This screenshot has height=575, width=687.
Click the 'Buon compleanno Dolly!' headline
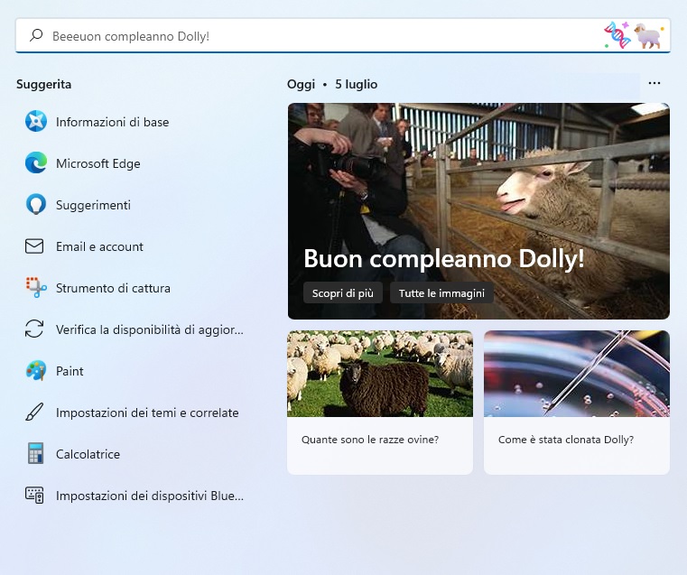click(x=444, y=258)
